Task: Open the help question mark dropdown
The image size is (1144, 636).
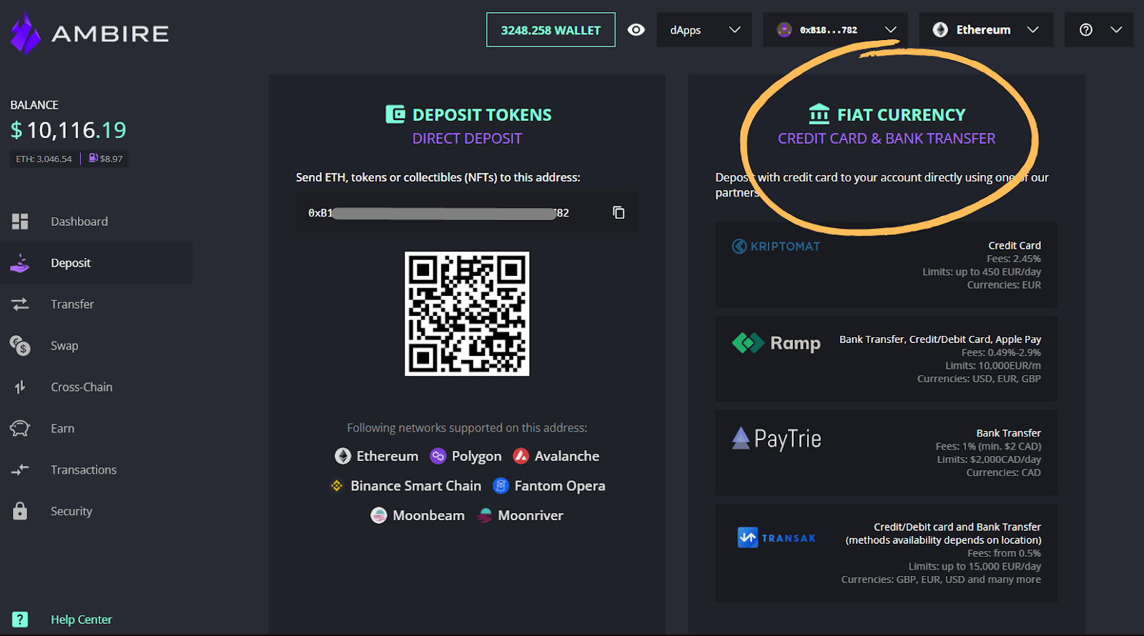Action: click(x=1099, y=30)
